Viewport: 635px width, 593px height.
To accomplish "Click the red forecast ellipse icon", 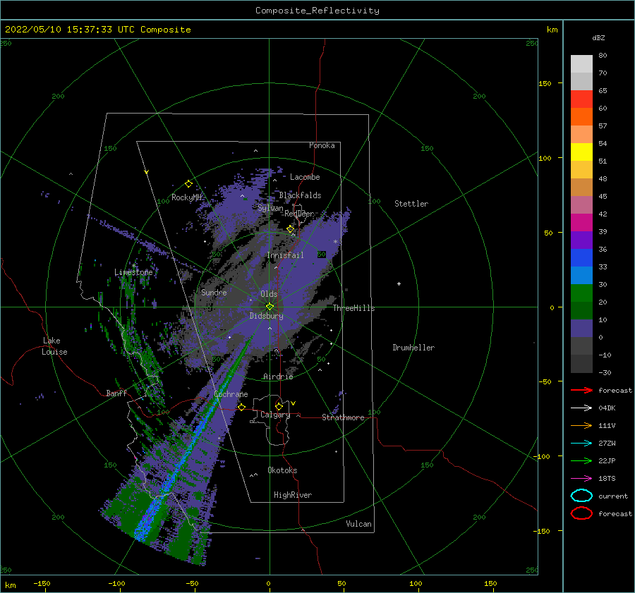I will 581,513.
